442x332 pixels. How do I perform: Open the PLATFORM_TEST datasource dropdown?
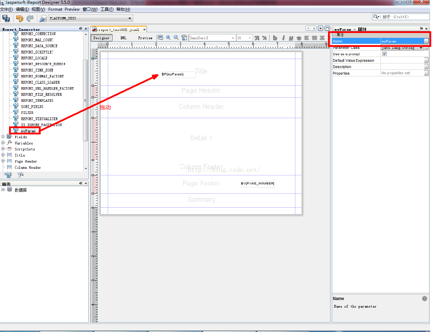coord(130,18)
